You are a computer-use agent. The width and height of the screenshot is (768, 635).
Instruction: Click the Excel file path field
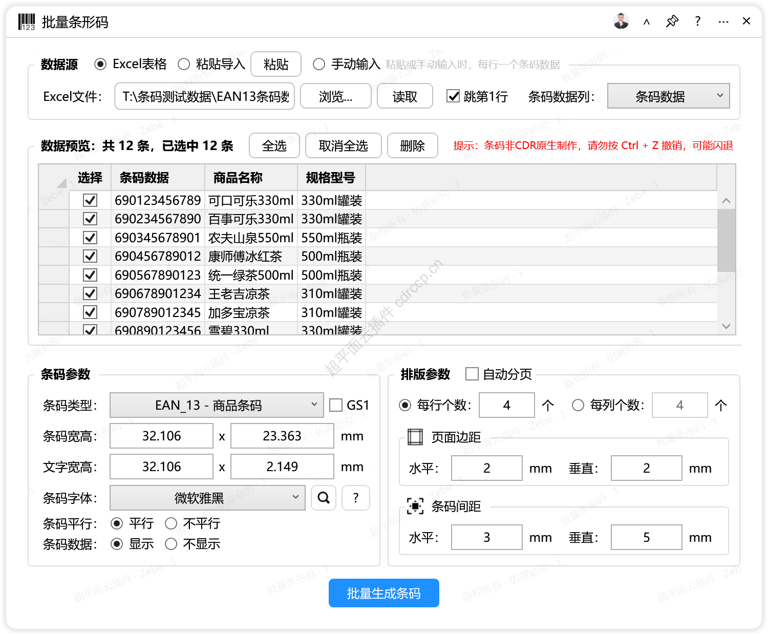205,96
